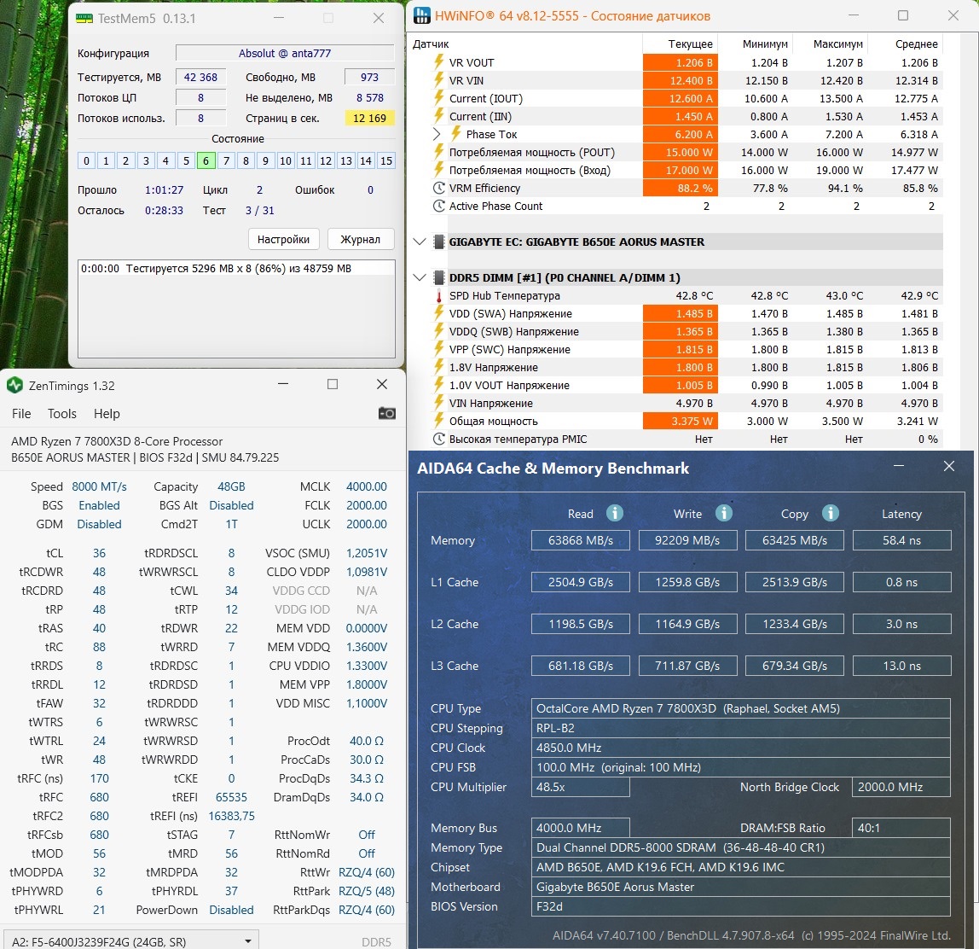Image resolution: width=979 pixels, height=949 pixels.
Task: Click the lightning icon beside Current (IOUT)
Action: 439,98
